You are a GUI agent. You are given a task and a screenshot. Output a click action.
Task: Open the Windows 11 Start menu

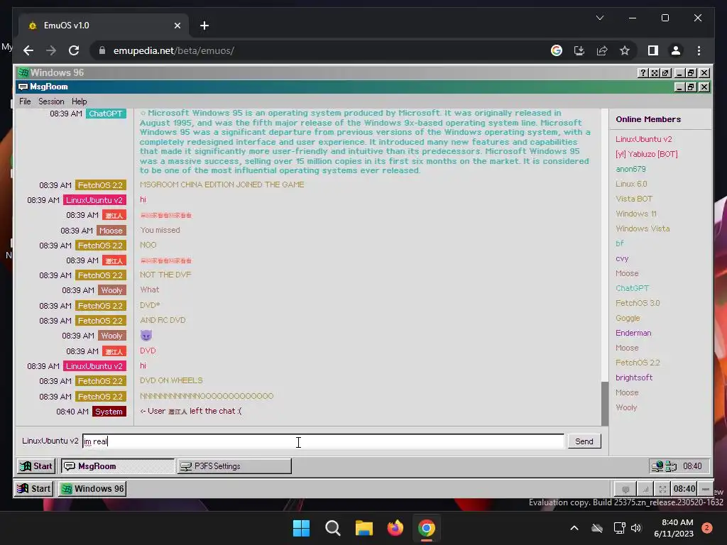[x=301, y=528]
